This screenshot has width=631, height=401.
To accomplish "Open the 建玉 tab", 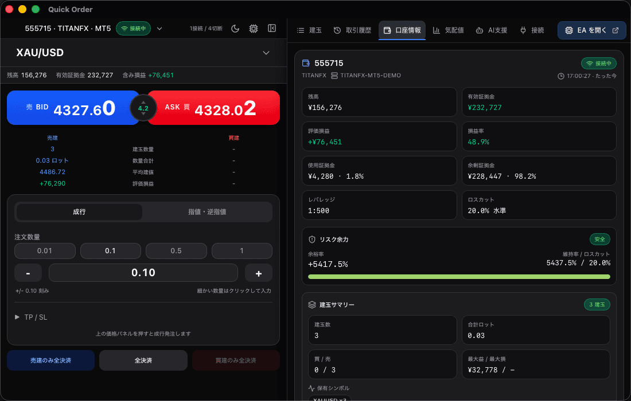I will point(309,30).
